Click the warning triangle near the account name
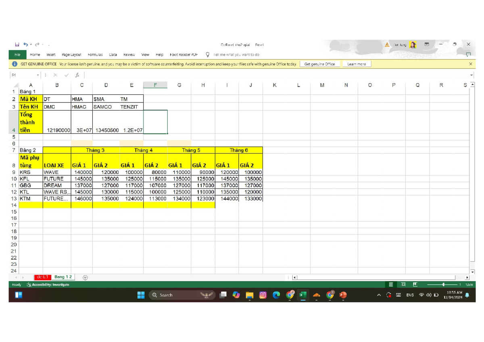 [387, 45]
